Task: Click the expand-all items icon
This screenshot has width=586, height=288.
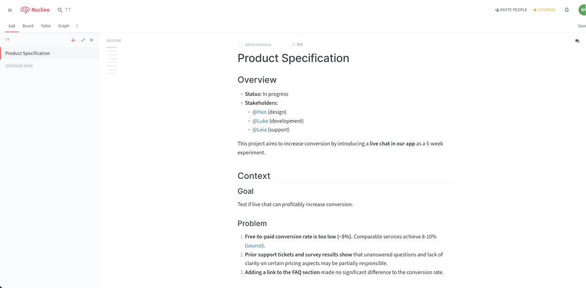Action: click(83, 40)
